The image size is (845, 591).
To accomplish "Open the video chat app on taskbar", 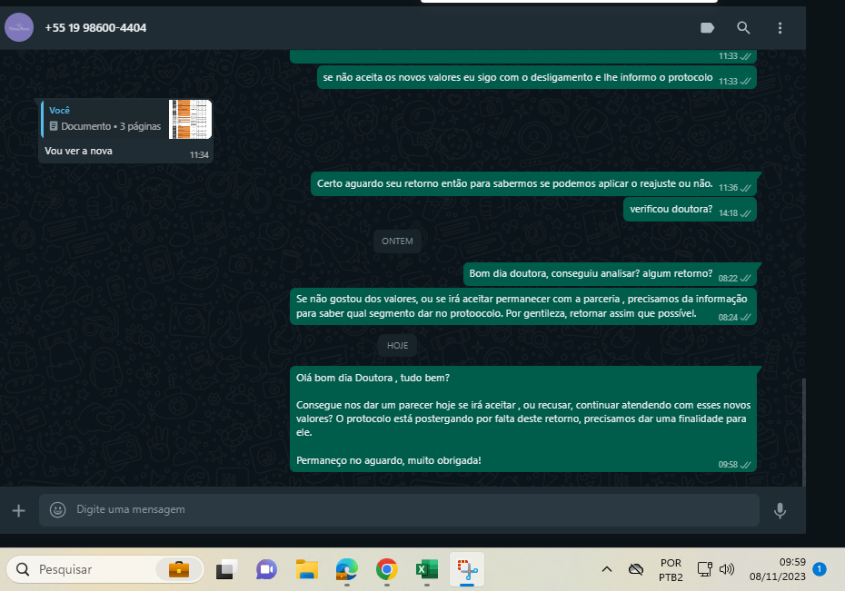I will click(266, 569).
